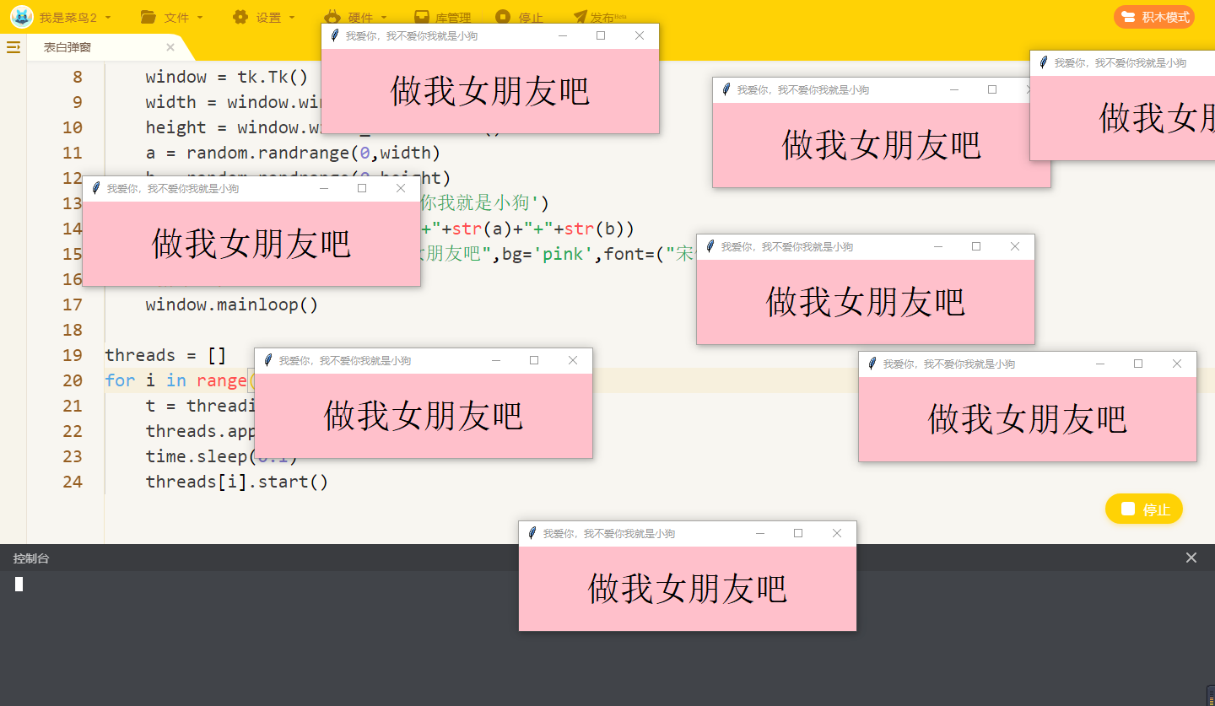The width and height of the screenshot is (1215, 706).
Task: Click title bar of popup above yellow 停止 button
Action: pyautogui.click(x=1028, y=364)
